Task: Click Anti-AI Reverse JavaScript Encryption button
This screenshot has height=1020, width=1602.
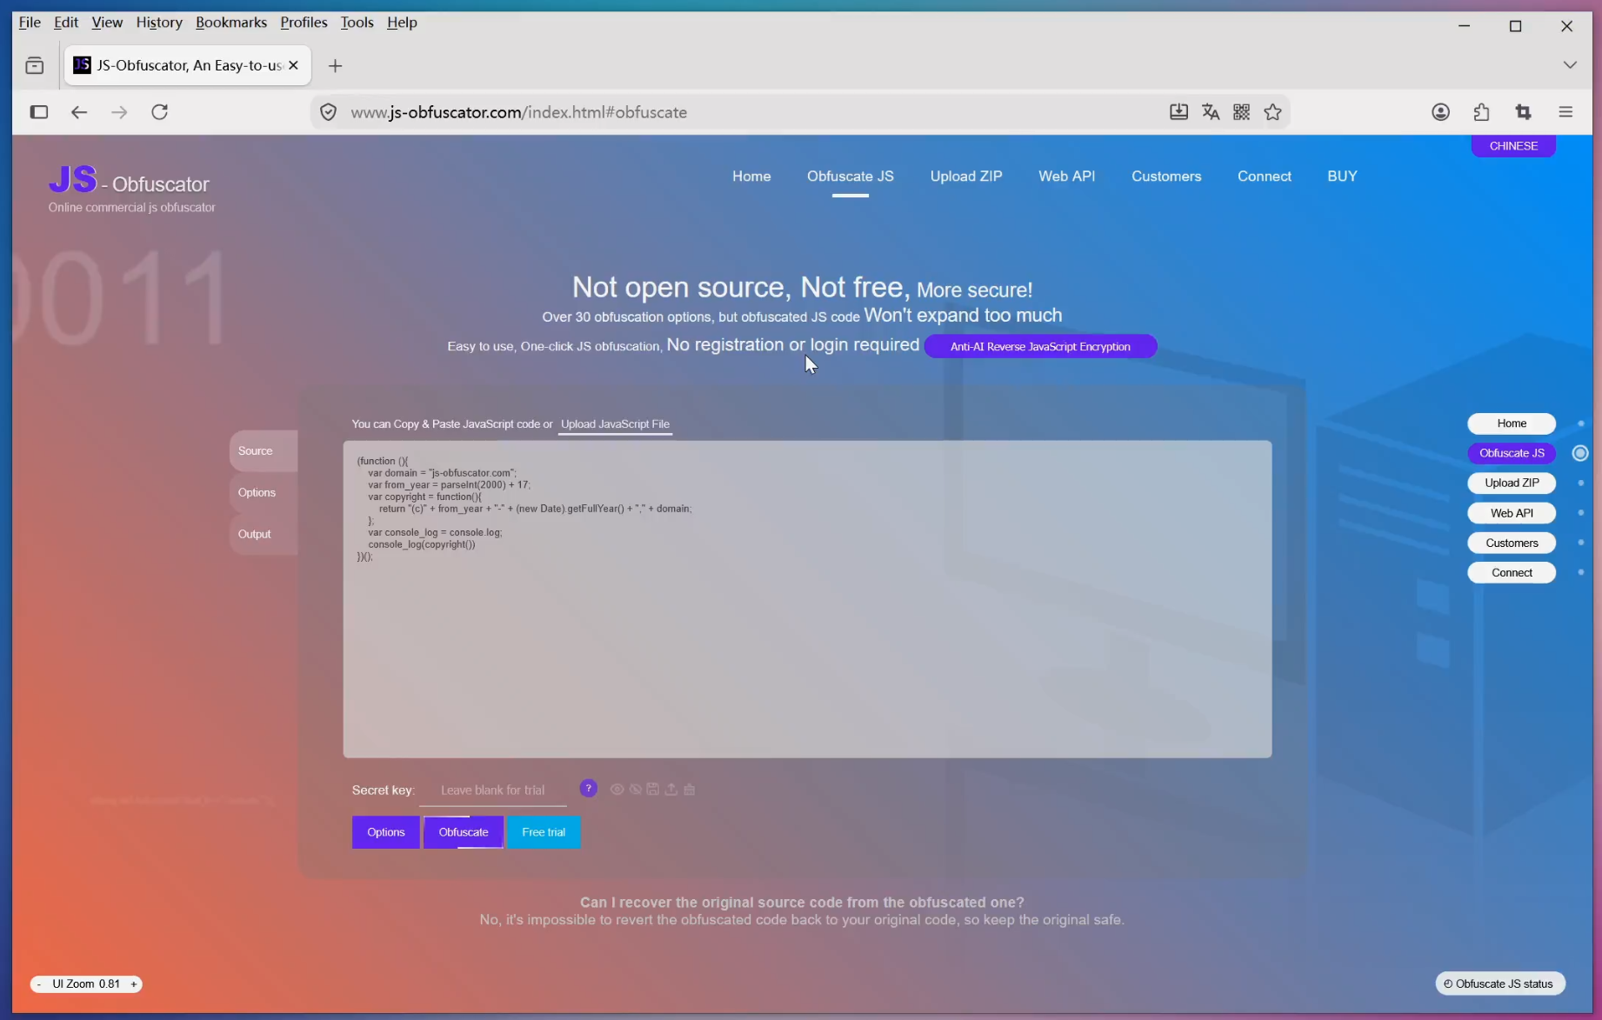Action: pyautogui.click(x=1040, y=347)
